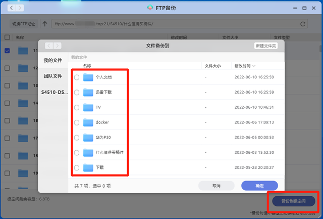Click the 迅雷下载 folder name
The height and width of the screenshot is (219, 323).
click(x=103, y=92)
